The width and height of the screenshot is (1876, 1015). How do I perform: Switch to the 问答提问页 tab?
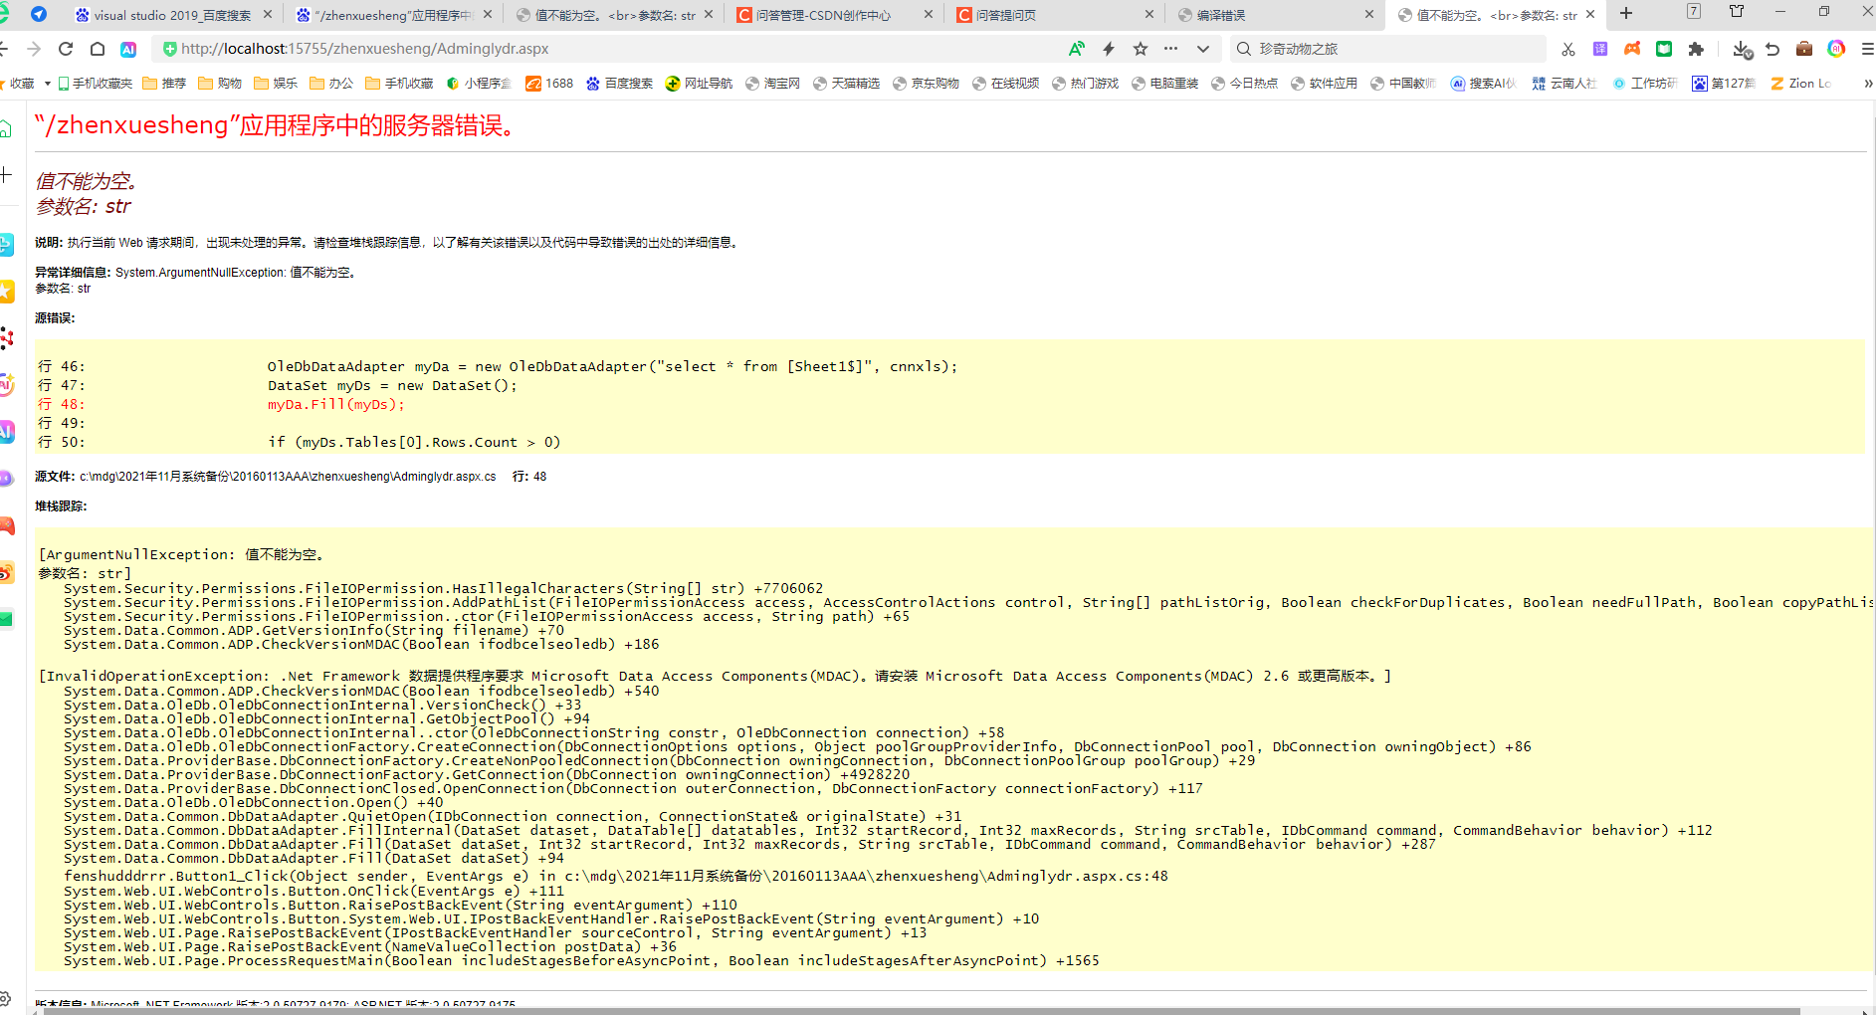1045,15
